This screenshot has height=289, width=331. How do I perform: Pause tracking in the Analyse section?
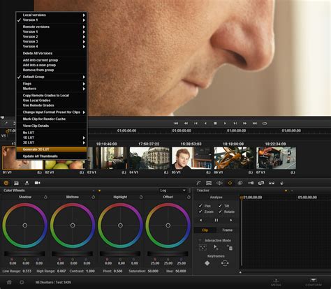(x=216, y=220)
